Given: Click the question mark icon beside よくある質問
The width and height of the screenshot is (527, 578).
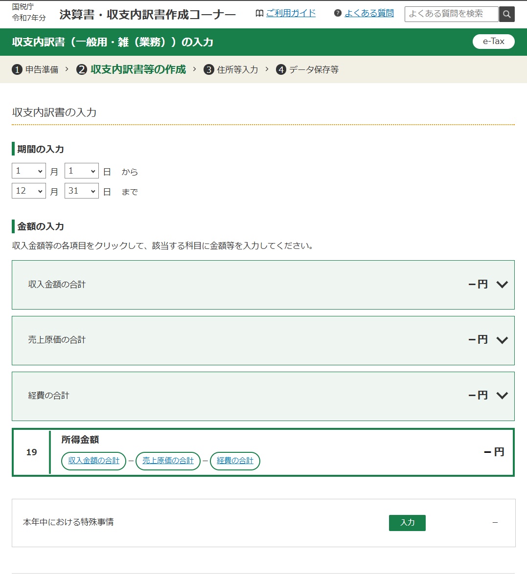Looking at the screenshot, I should pyautogui.click(x=338, y=13).
